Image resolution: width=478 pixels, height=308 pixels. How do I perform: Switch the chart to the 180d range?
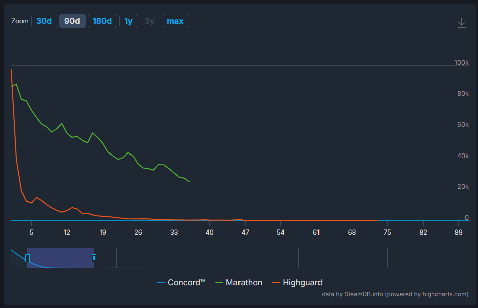(102, 21)
